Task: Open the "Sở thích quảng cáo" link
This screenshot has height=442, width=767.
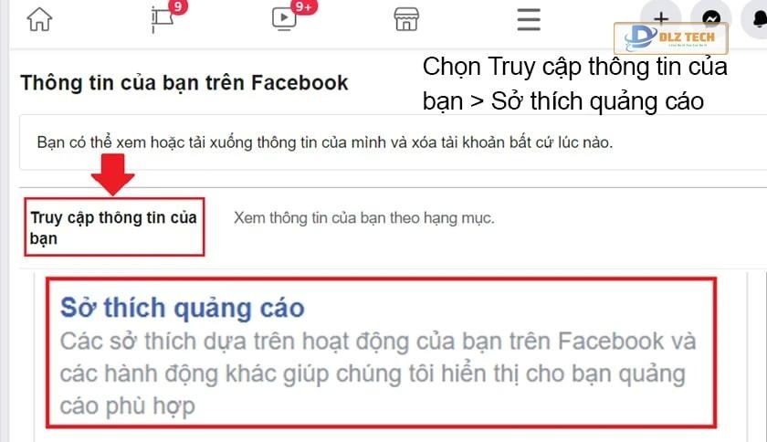Action: click(182, 308)
